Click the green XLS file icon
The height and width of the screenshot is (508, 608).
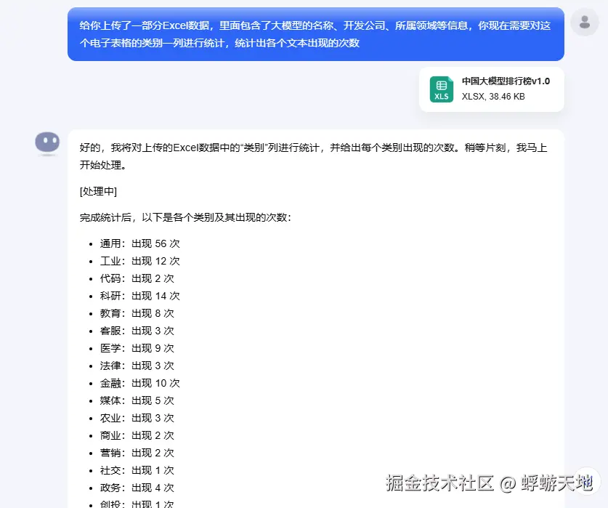click(441, 89)
